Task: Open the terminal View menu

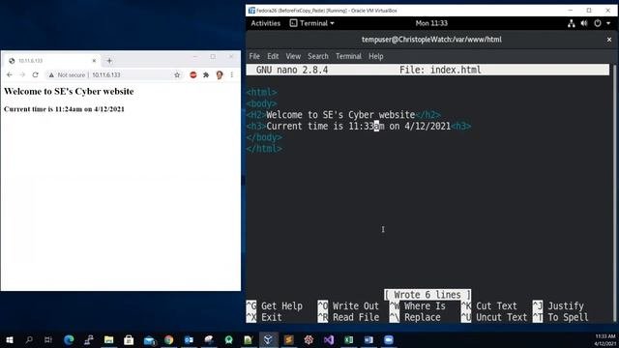Action: 293,56
